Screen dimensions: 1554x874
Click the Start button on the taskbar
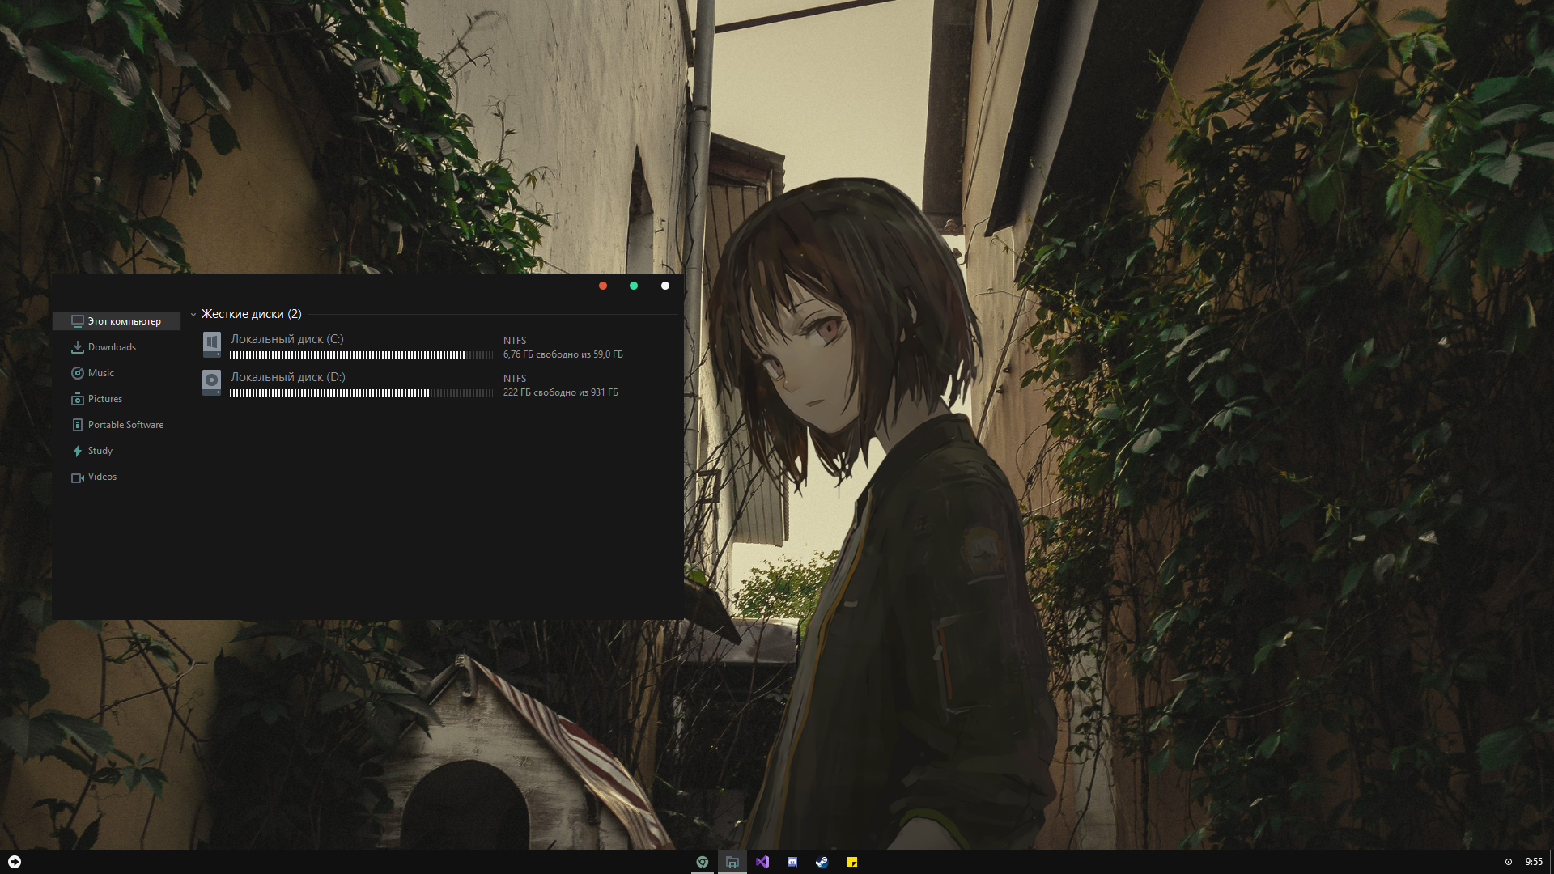[x=15, y=862]
